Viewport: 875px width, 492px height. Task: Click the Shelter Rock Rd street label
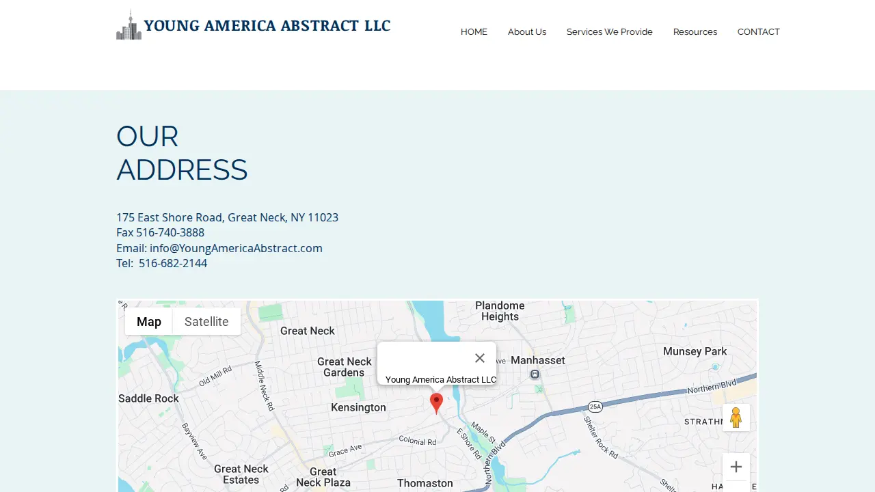coord(601,437)
